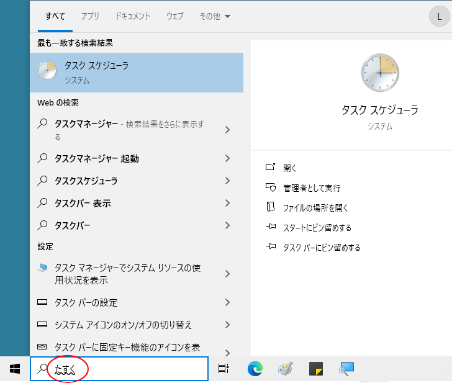Launch Microsoft Edge from the taskbar
The height and width of the screenshot is (383, 452).
255,369
